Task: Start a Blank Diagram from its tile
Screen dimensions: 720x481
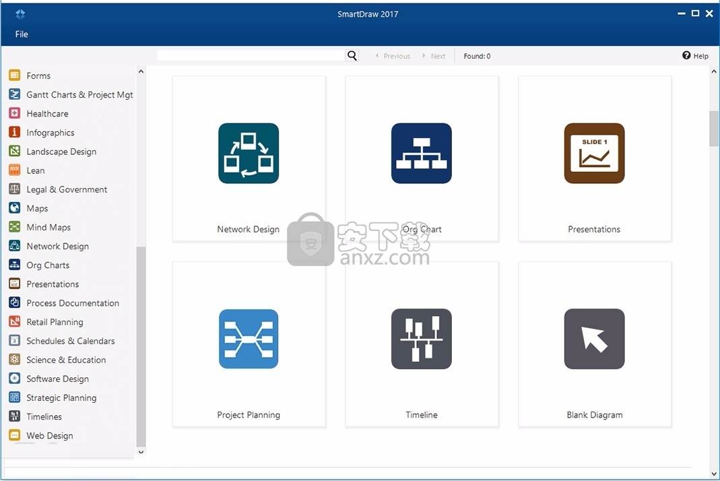Action: [595, 344]
